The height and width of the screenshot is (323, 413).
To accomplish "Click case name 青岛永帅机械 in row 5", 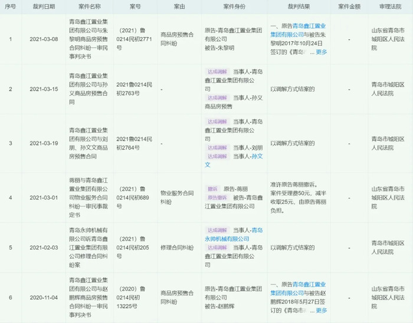I will [x=88, y=248].
